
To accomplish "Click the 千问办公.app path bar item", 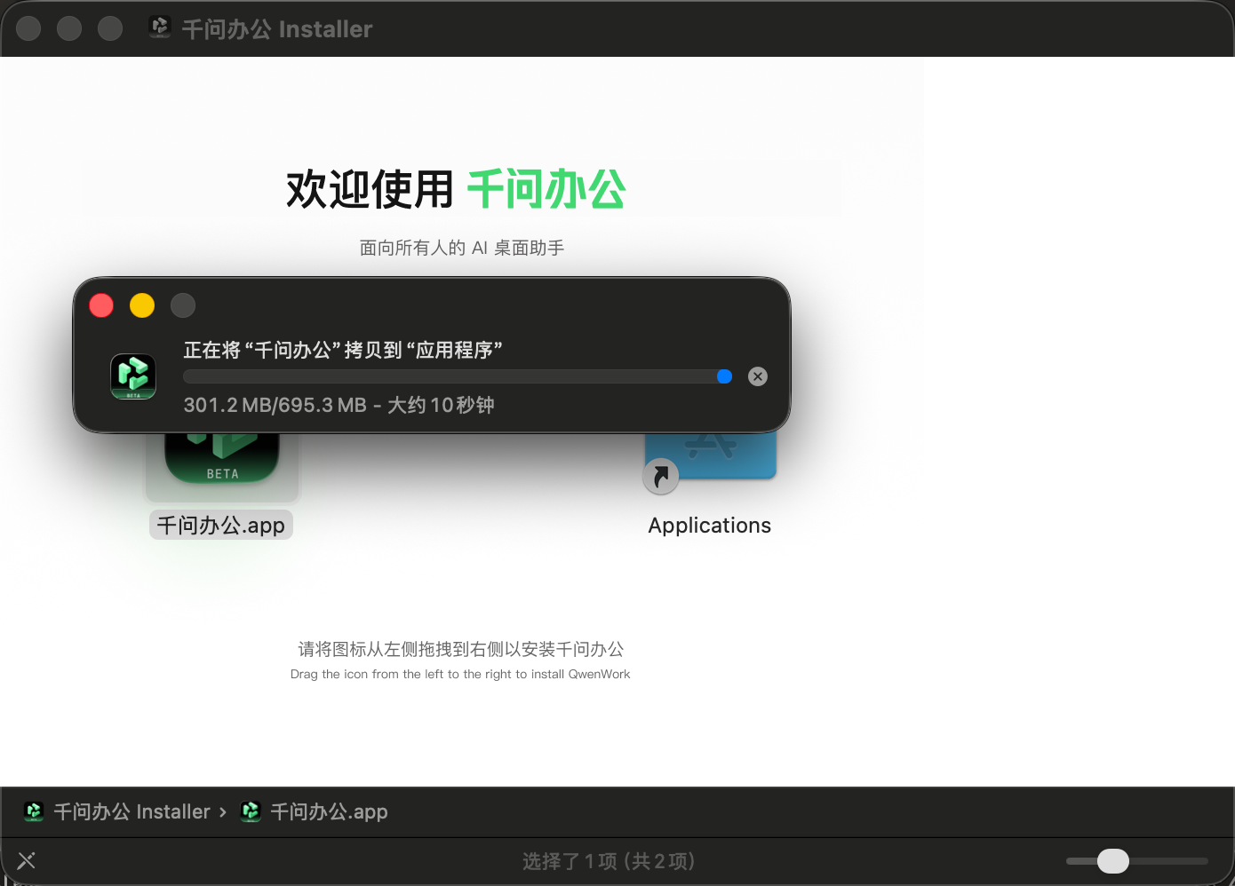I will [314, 811].
